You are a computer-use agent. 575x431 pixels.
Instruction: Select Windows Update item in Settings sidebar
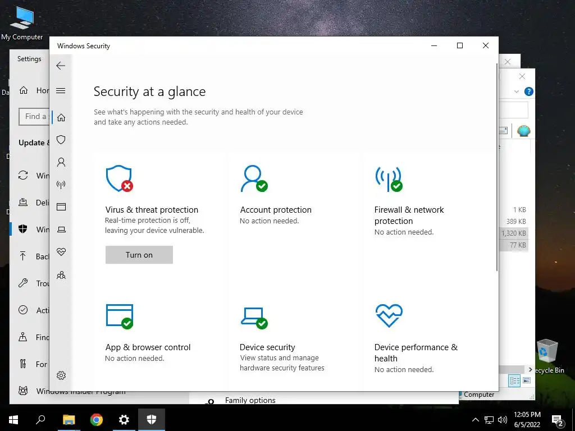click(x=33, y=176)
